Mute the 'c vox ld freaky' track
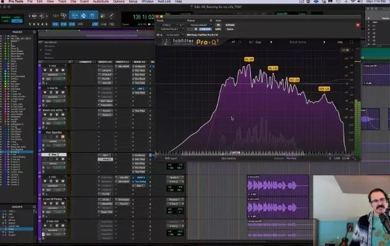 [62, 203]
